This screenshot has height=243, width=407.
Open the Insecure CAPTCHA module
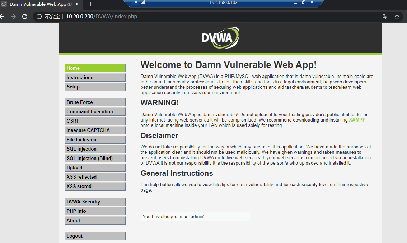point(95,130)
